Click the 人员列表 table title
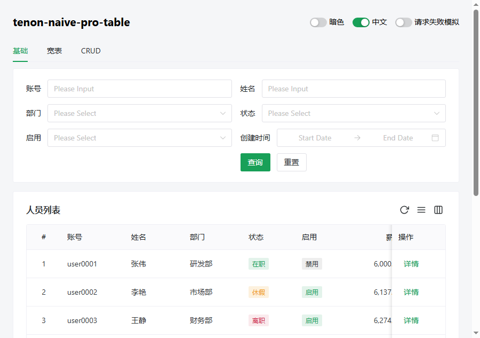This screenshot has height=338, width=480. (43, 210)
